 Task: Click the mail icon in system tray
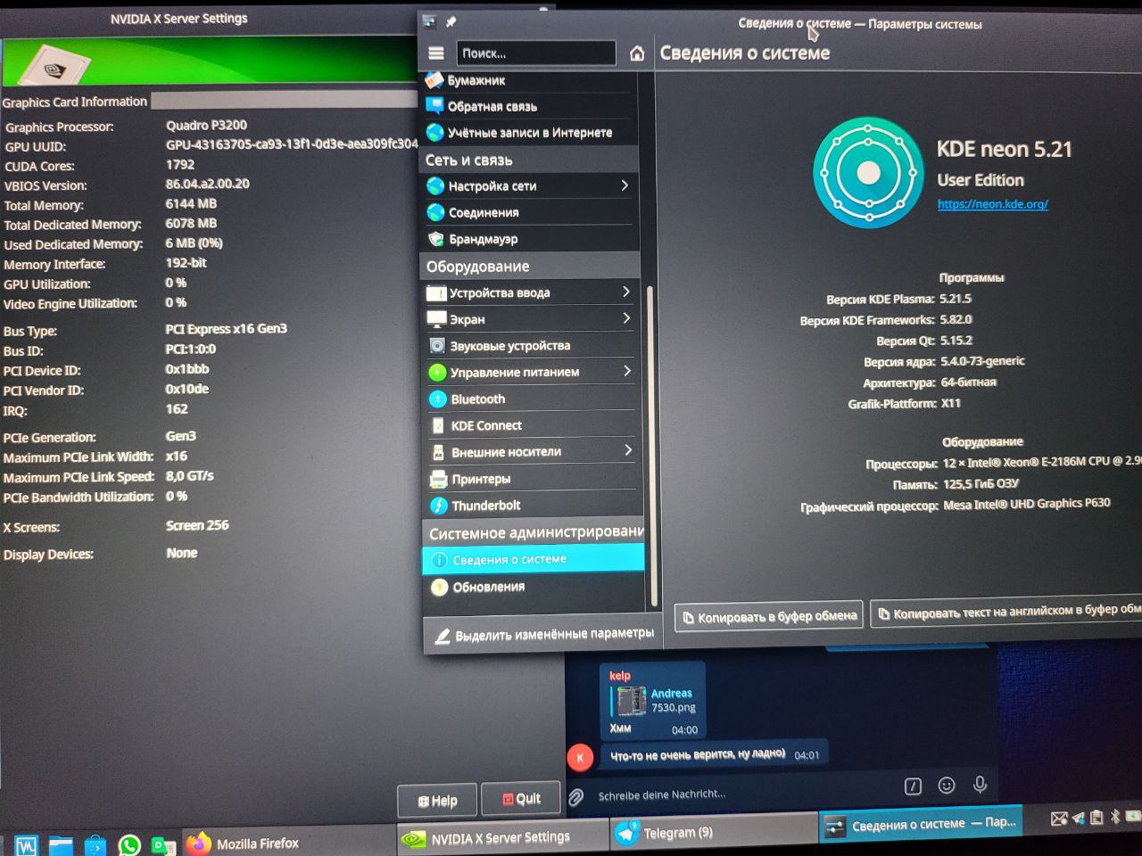coord(1058,819)
